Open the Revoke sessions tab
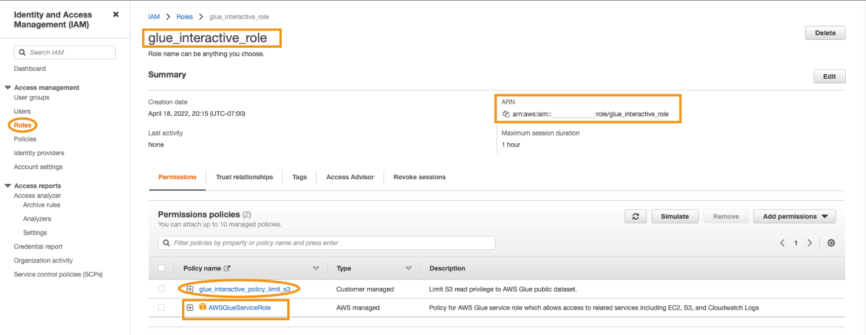Image resolution: width=866 pixels, height=335 pixels. click(420, 177)
